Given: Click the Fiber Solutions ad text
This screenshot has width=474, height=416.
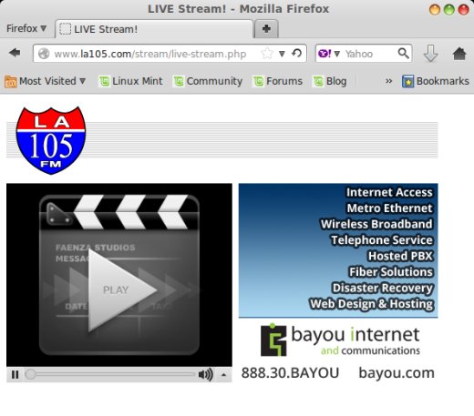Looking at the screenshot, I should [391, 272].
